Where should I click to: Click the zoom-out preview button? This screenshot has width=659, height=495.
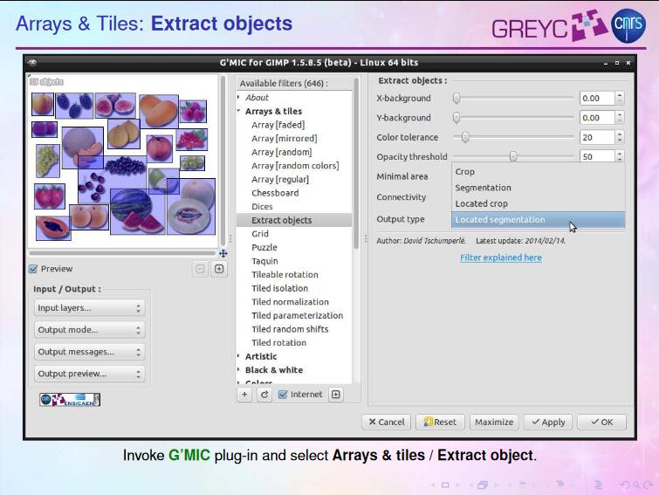click(201, 269)
